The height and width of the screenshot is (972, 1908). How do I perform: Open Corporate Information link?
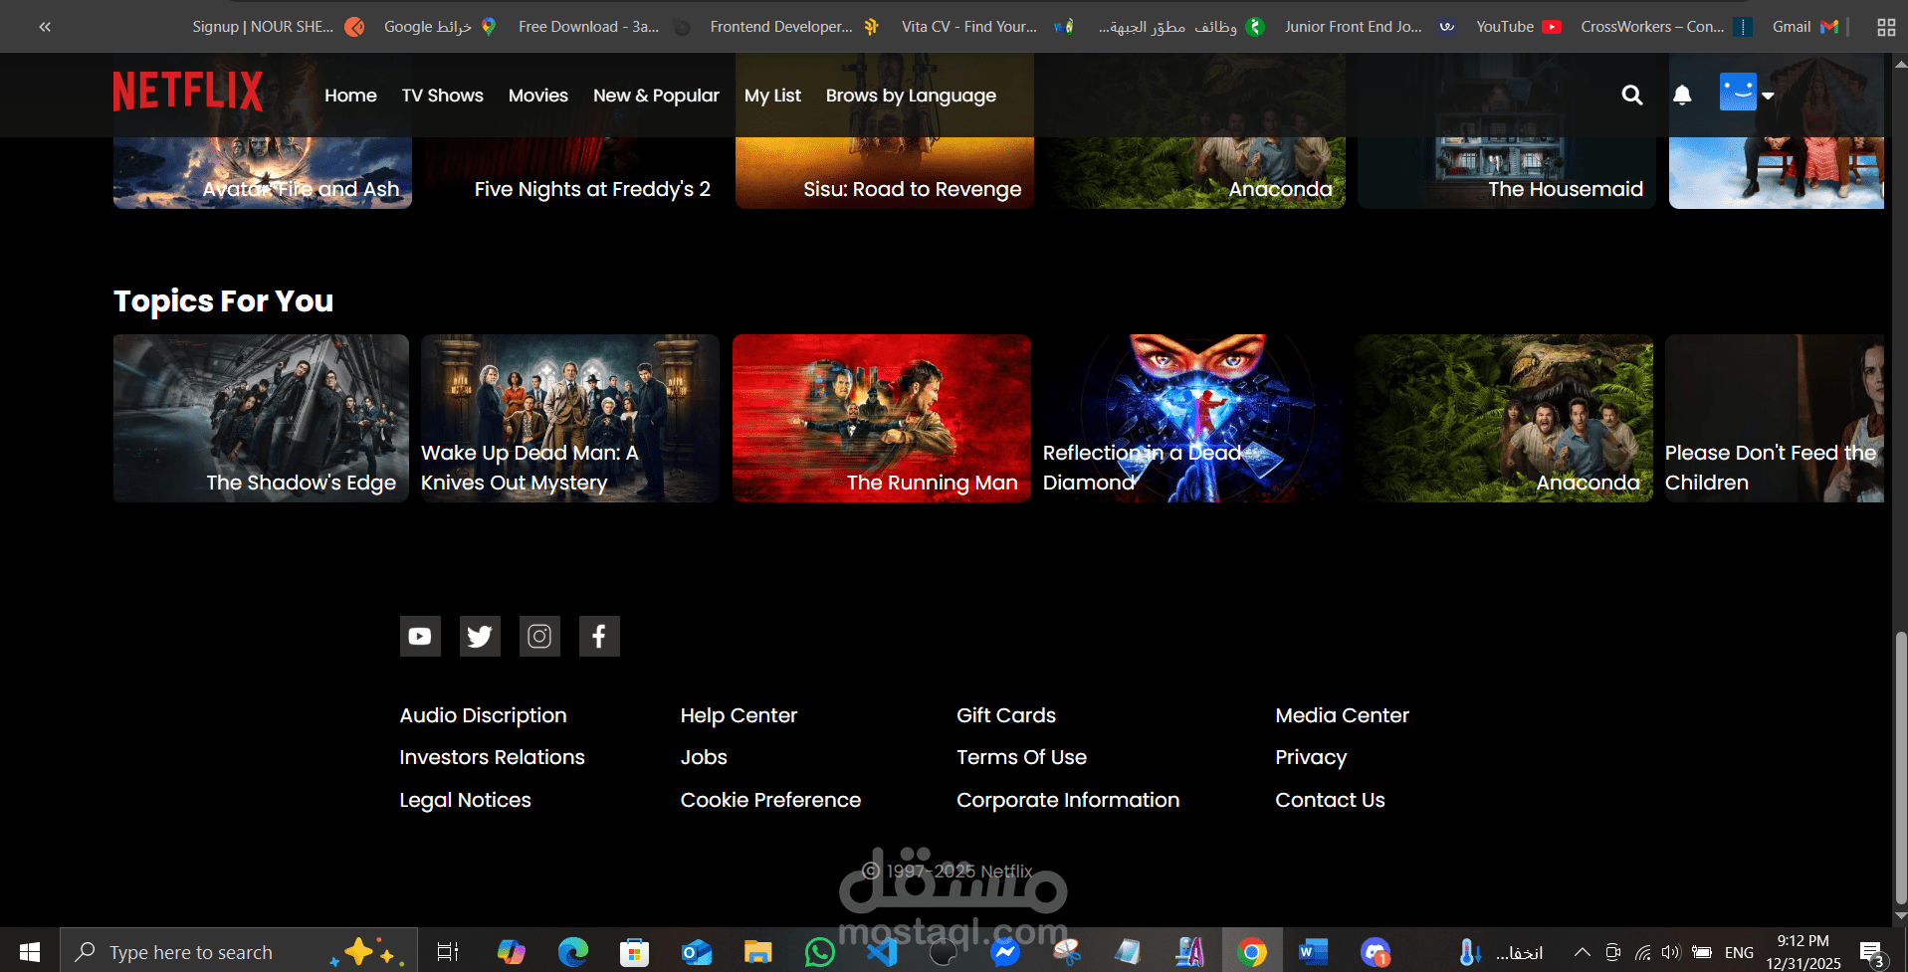(x=1068, y=800)
